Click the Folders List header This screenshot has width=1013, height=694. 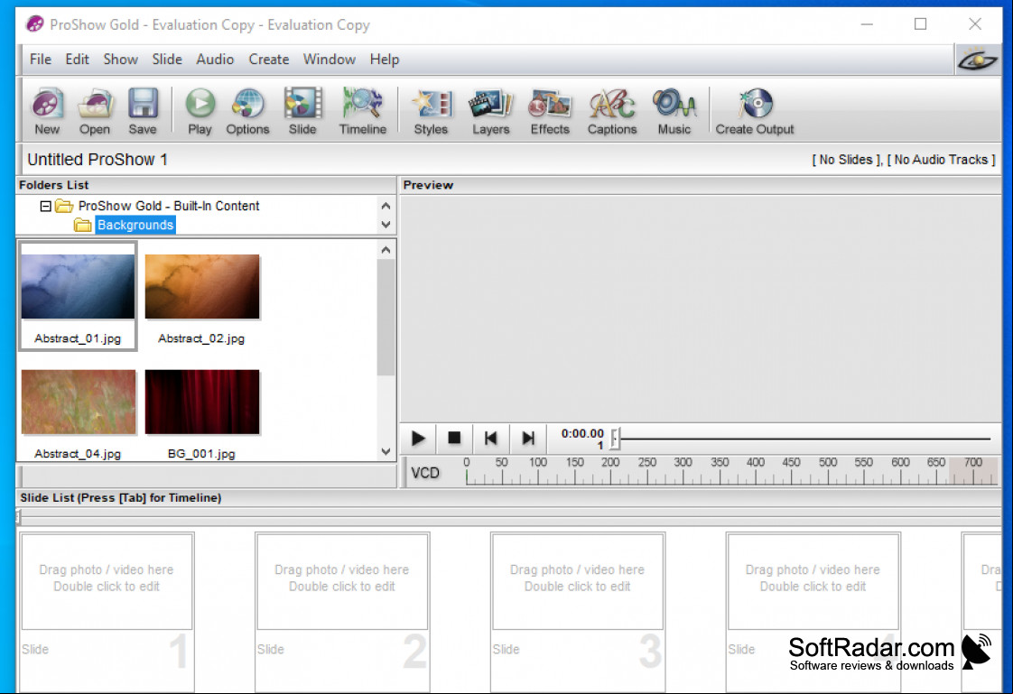coord(53,185)
